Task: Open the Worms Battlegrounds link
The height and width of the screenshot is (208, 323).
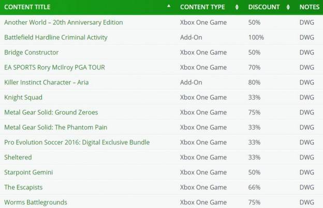Action: point(36,202)
